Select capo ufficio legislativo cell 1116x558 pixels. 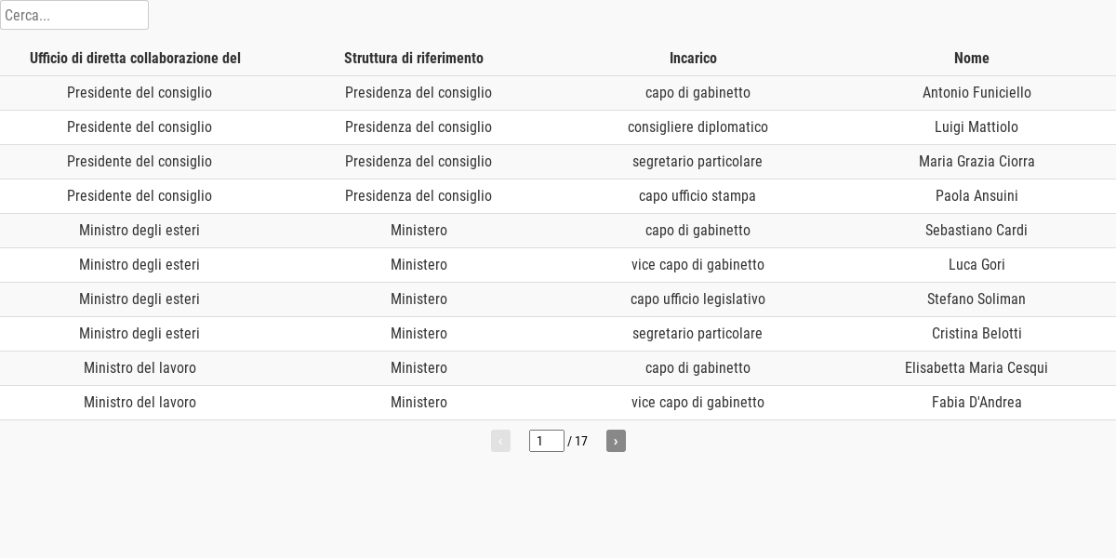(x=697, y=299)
